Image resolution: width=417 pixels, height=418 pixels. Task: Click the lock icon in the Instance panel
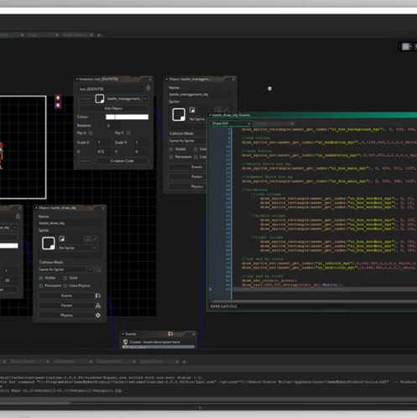[x=149, y=88]
